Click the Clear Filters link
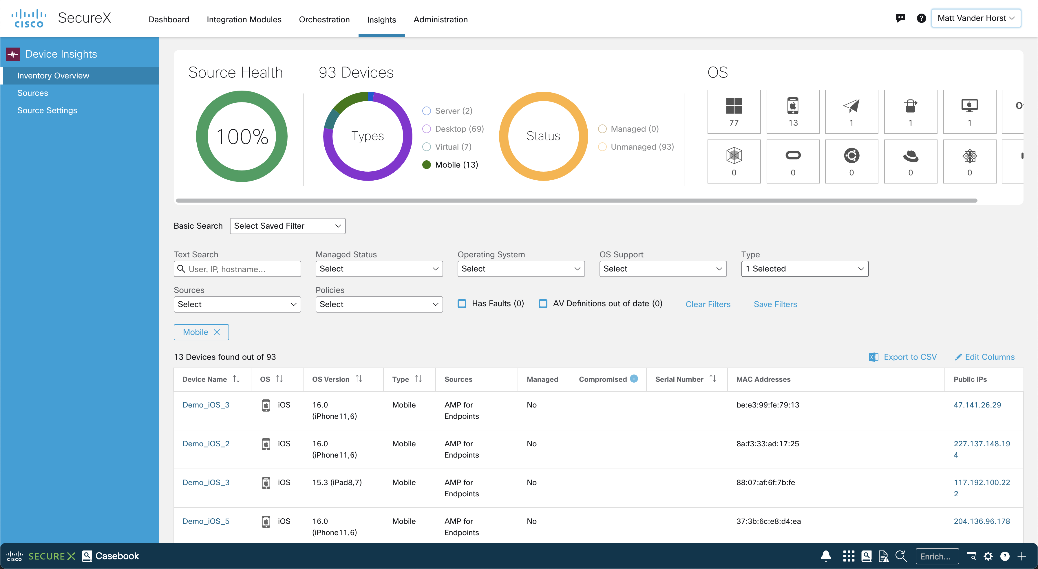 pyautogui.click(x=708, y=304)
